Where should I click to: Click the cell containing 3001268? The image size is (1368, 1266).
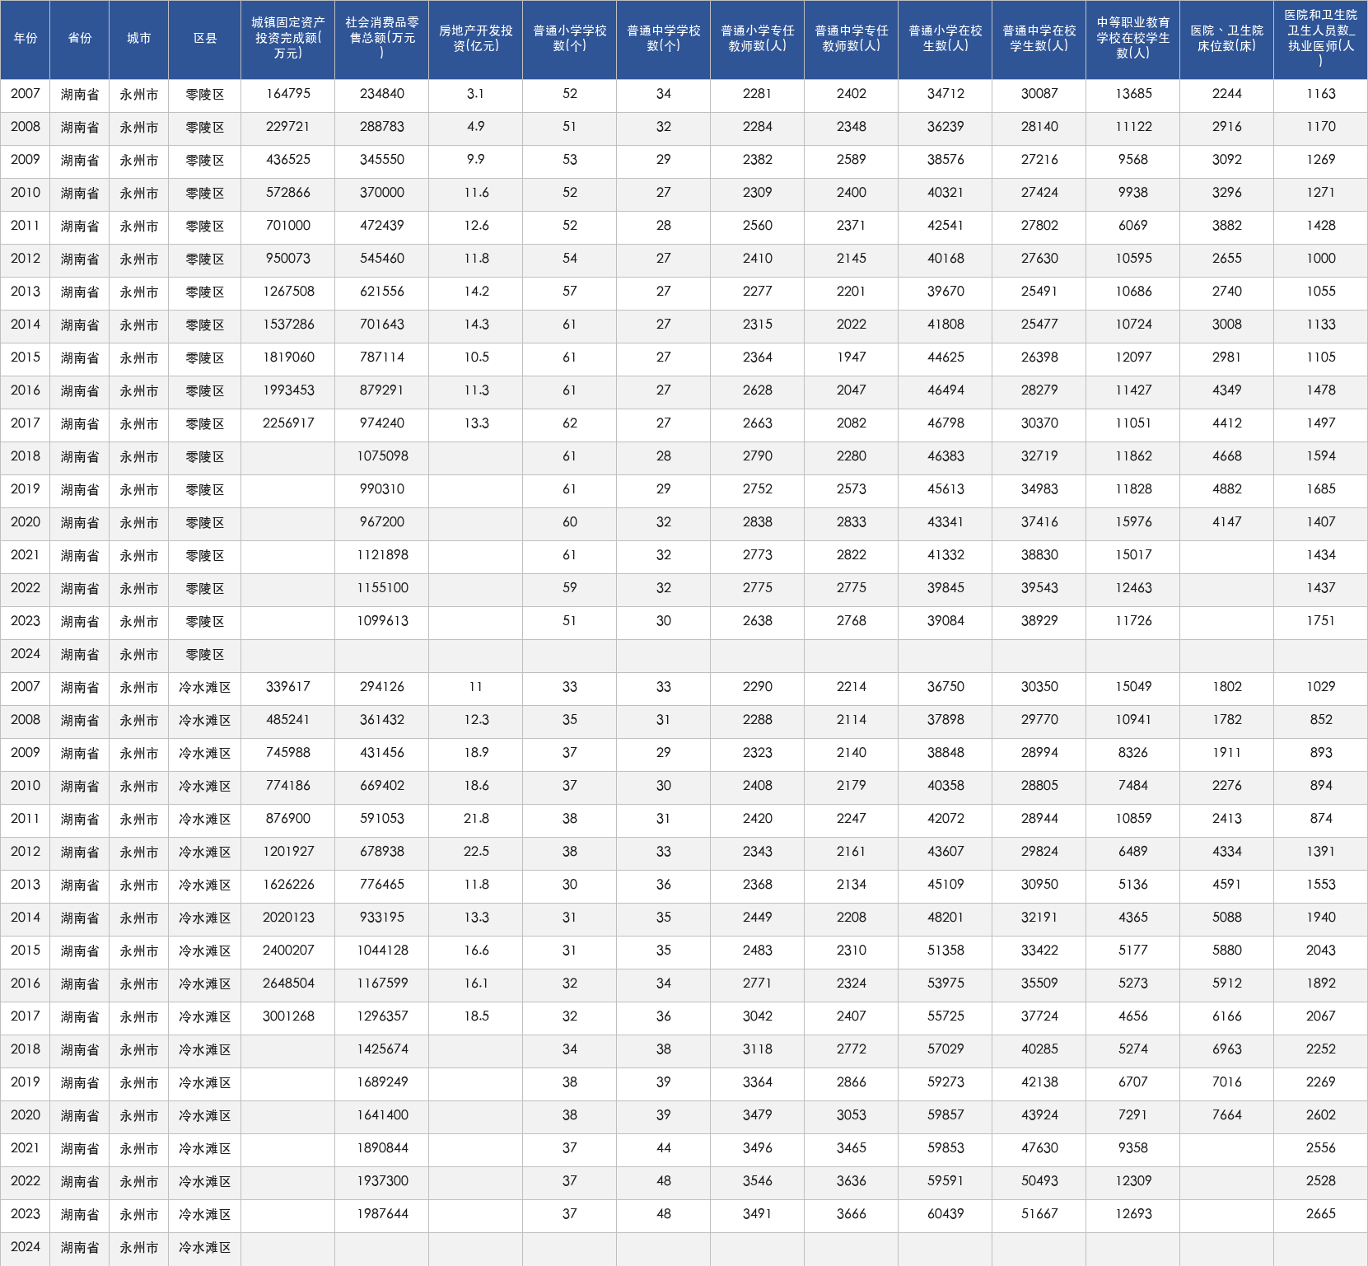click(x=288, y=1017)
